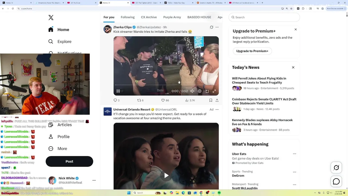Open File Explorer from the taskbar

[x=177, y=193]
